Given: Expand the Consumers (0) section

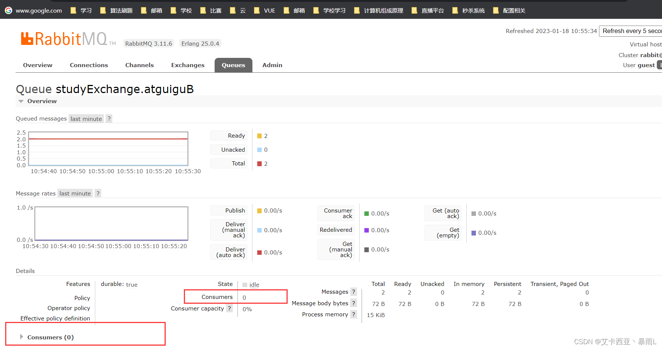Looking at the screenshot, I should pos(47,337).
